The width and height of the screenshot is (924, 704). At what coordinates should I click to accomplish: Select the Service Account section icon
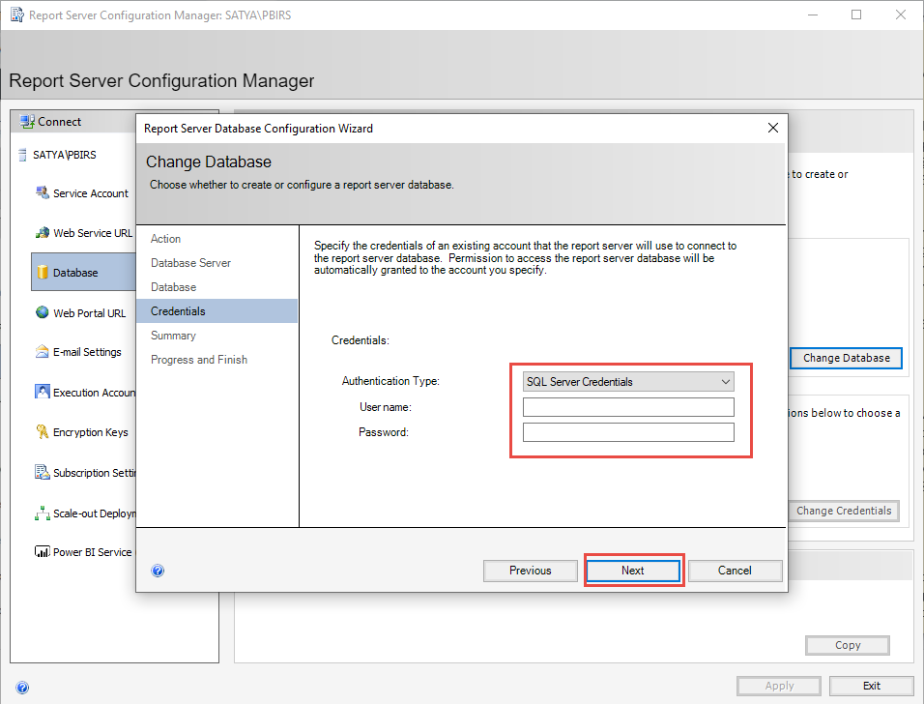tap(85, 192)
